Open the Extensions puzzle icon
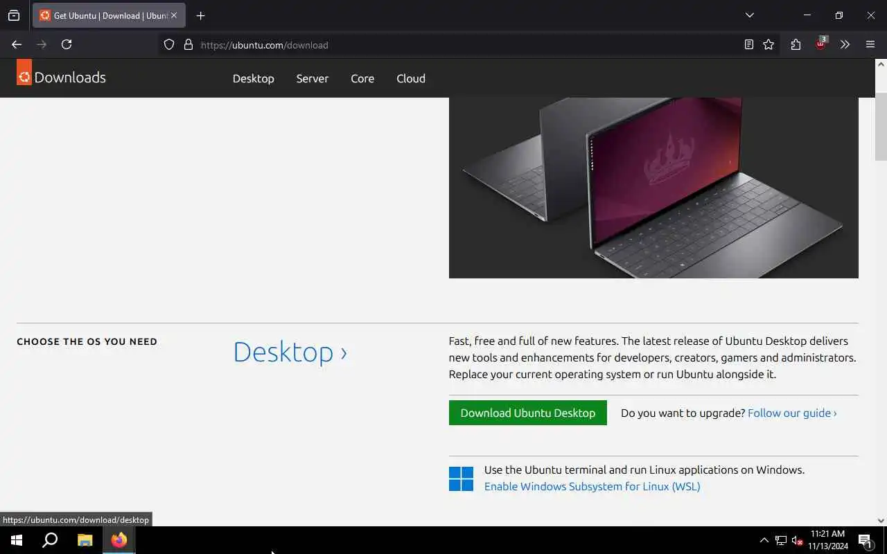 click(796, 44)
